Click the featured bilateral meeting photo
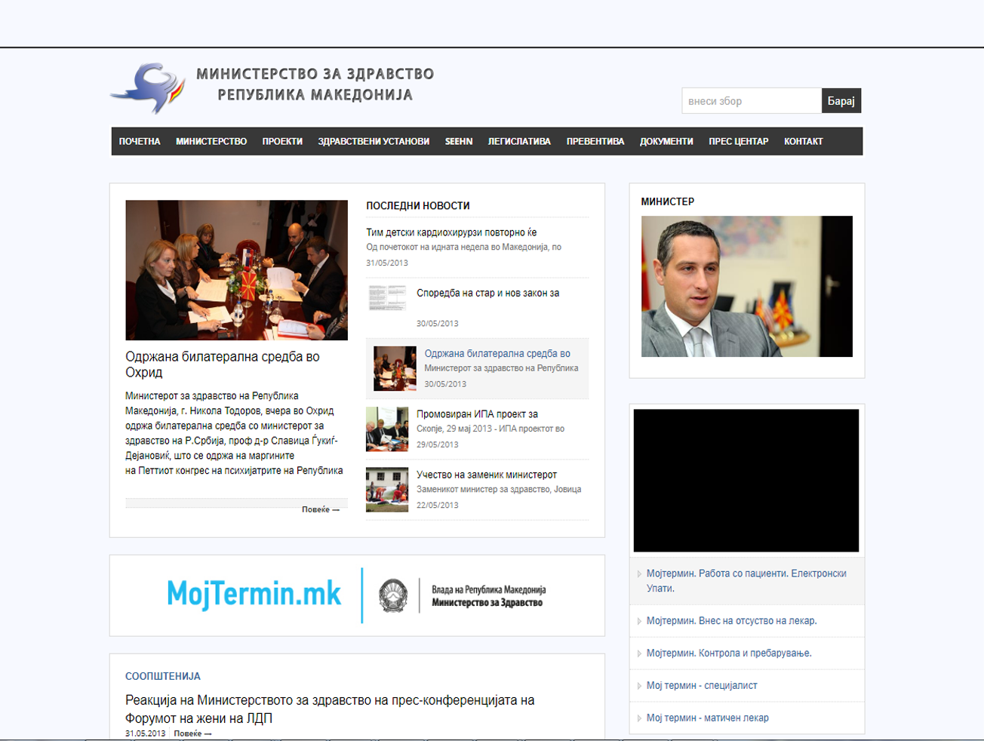Screen dimensions: 984x741 coord(236,269)
